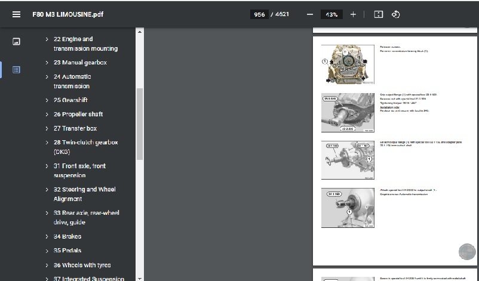Expand 36 Wheels with tyres arrow
Viewport: 479px width, 281px height.
pyautogui.click(x=47, y=265)
